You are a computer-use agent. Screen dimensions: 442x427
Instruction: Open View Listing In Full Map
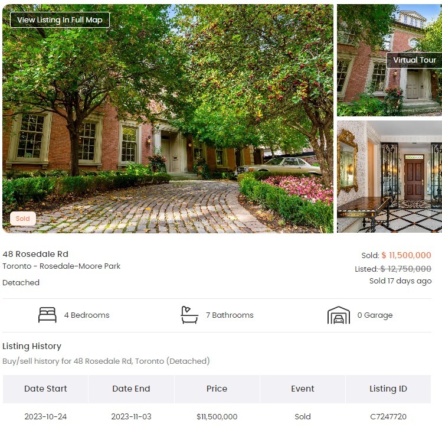[x=60, y=19]
